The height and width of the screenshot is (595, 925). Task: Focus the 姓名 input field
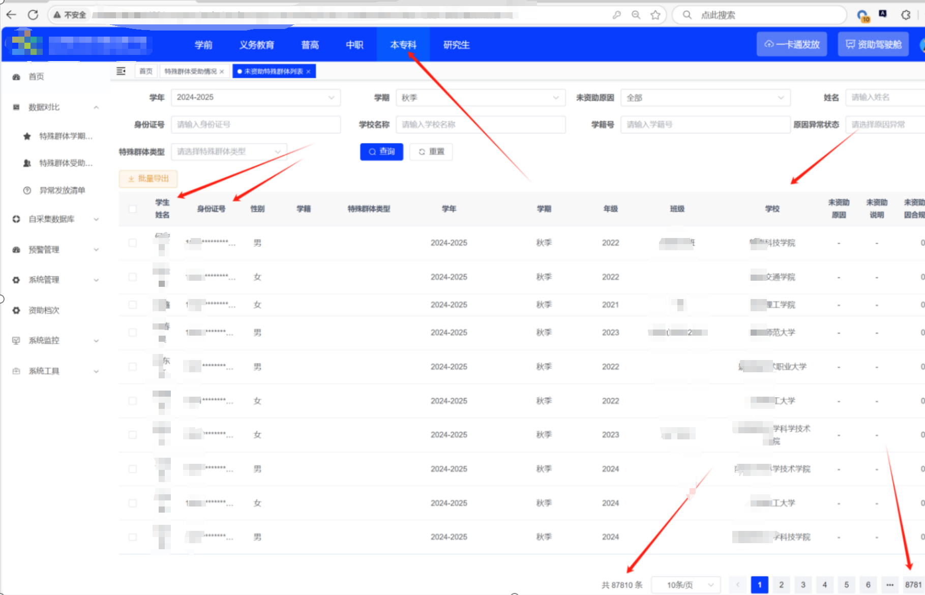point(885,97)
